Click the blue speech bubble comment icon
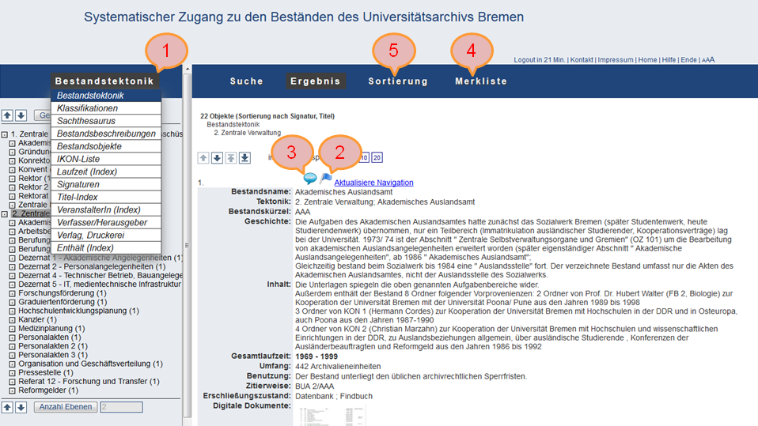The height and width of the screenshot is (426, 758). 309,179
